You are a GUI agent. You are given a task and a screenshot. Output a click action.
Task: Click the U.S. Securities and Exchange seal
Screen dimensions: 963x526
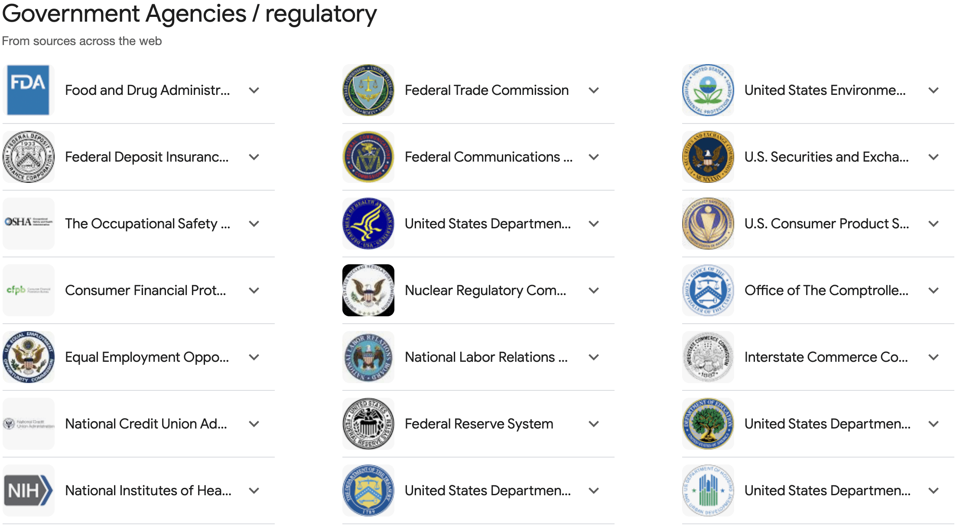(708, 157)
